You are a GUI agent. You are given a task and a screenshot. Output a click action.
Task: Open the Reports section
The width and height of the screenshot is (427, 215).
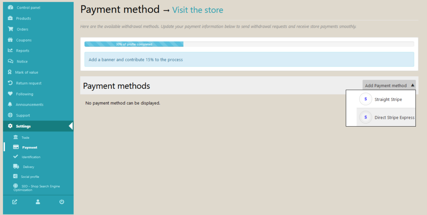38,50
